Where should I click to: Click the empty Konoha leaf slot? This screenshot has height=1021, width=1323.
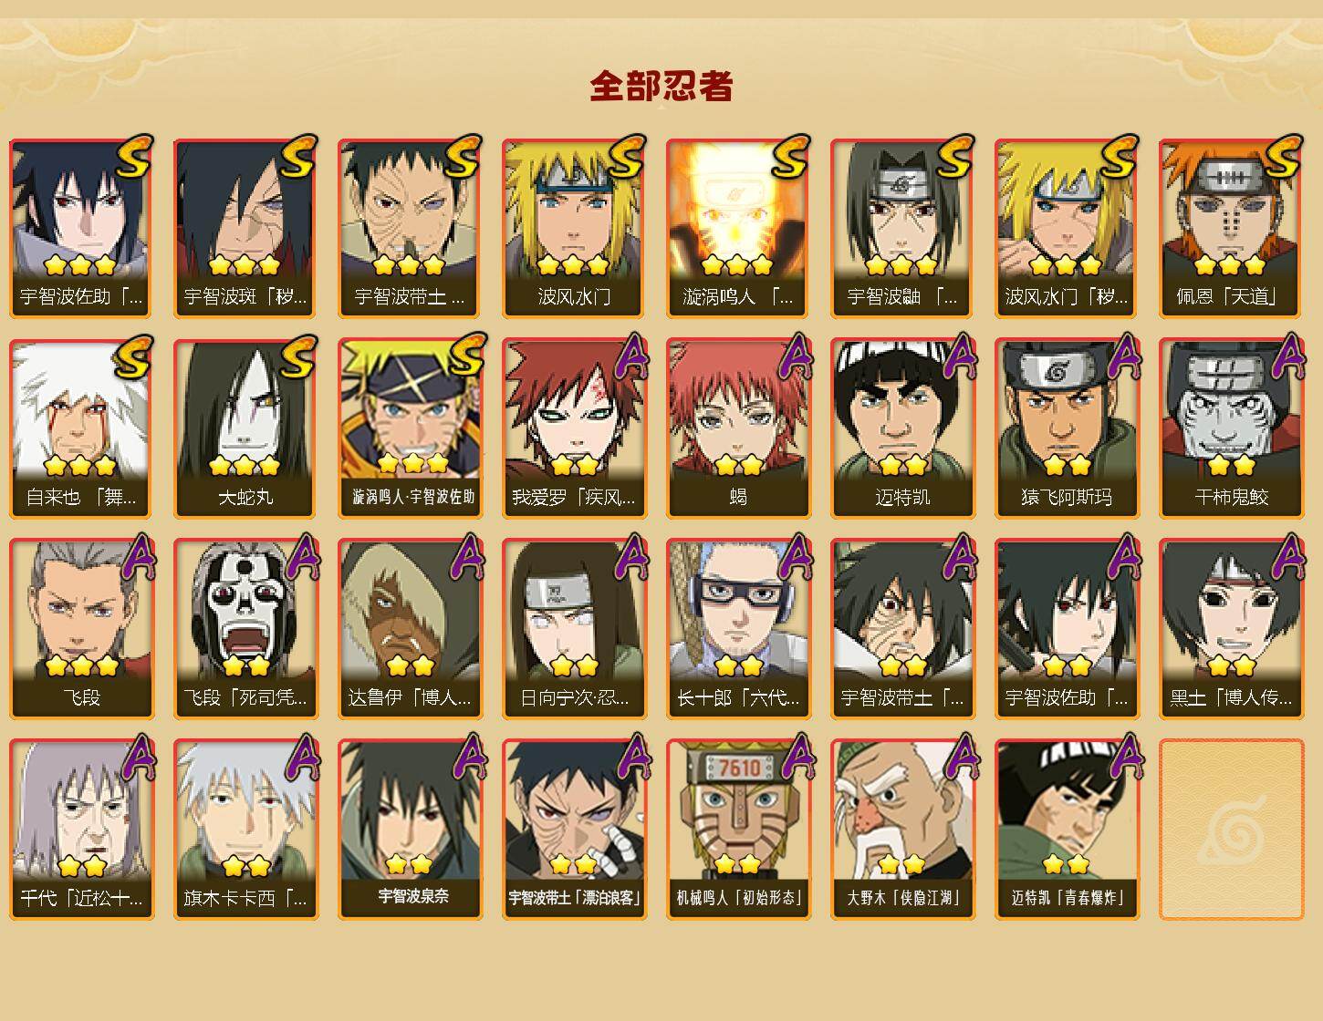(x=1231, y=829)
